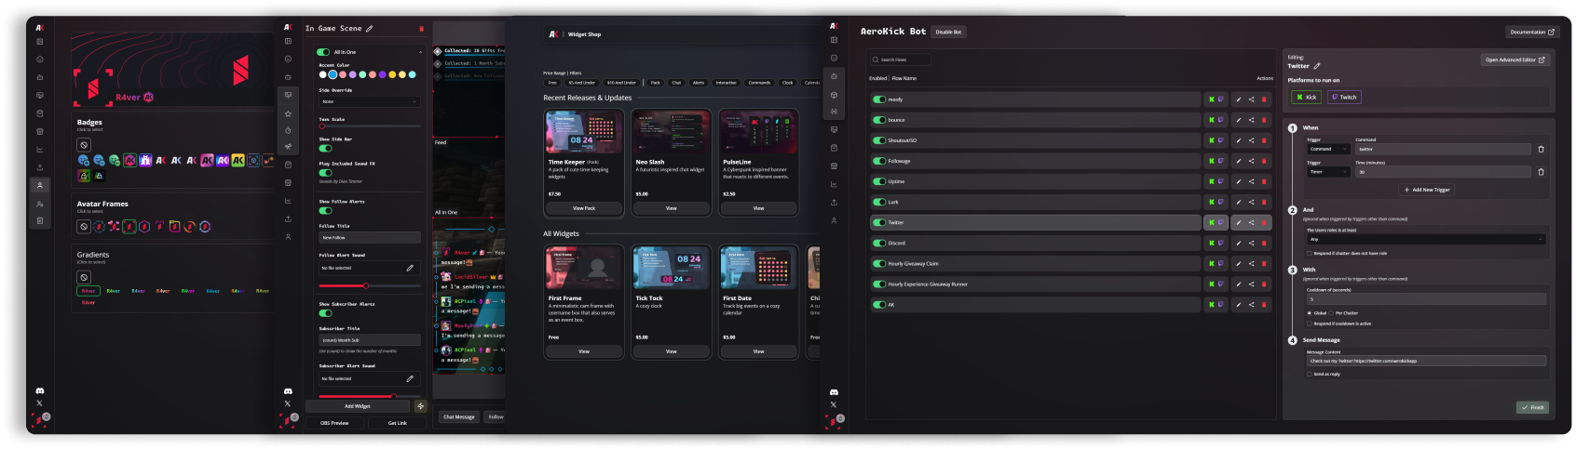Select the Alerts filter in Widget Shop
Viewport: 1576px width, 449px height.
698,83
